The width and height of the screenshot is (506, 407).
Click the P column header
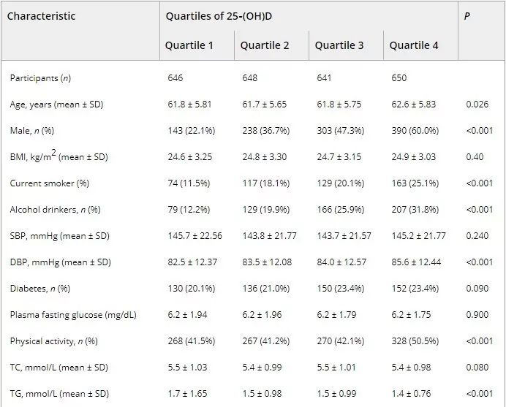tap(467, 16)
